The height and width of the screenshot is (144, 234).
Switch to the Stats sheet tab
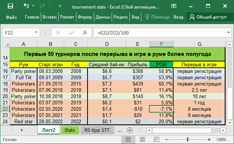pos(70,130)
